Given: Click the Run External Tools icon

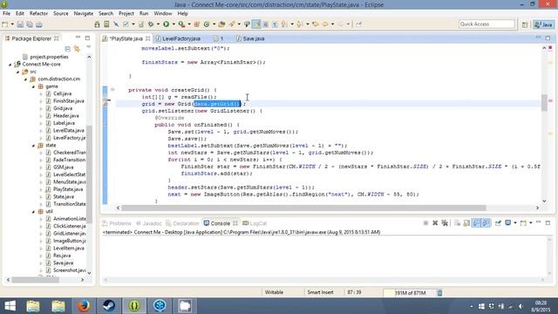Looking at the screenshot, I should pos(181,24).
